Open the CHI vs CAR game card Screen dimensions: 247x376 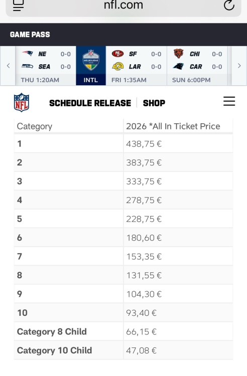click(197, 66)
